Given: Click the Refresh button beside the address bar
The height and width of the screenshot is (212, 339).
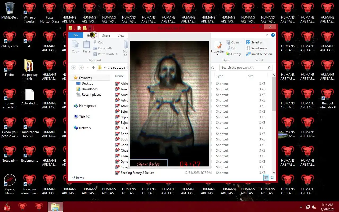Looking at the screenshot, I should (x=213, y=68).
